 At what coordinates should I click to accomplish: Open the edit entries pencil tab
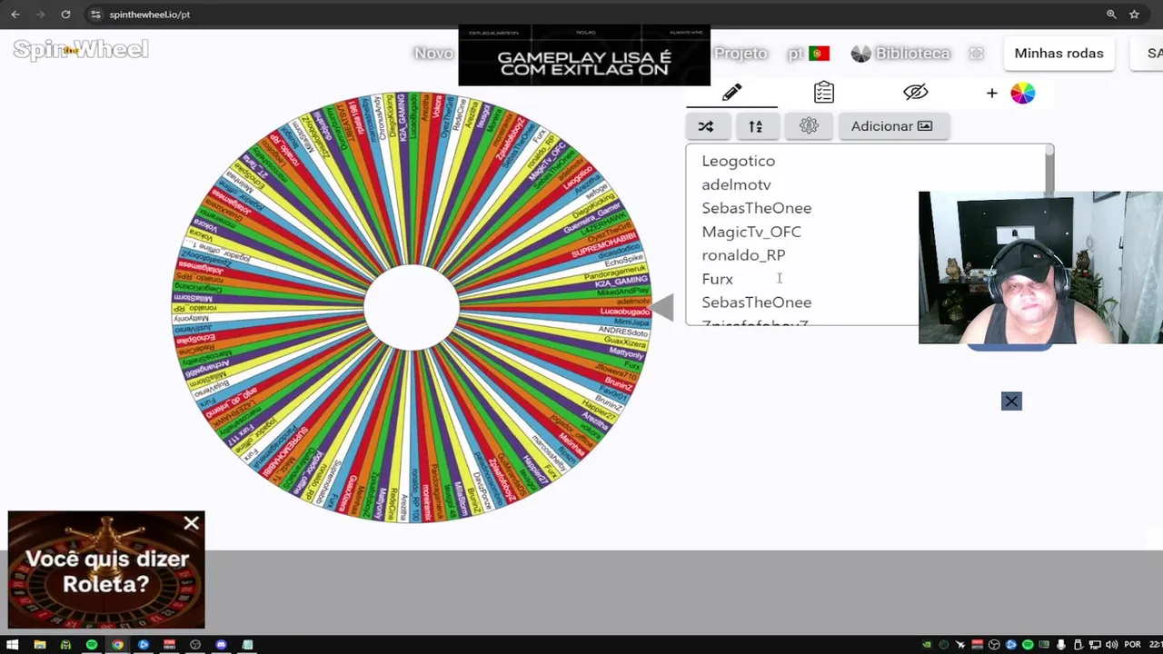pos(731,93)
